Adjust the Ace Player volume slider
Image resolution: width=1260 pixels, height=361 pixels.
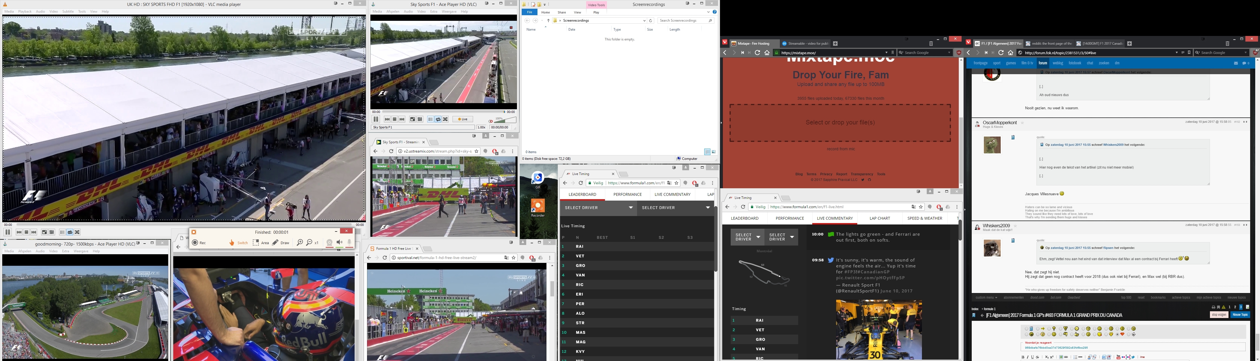(505, 120)
